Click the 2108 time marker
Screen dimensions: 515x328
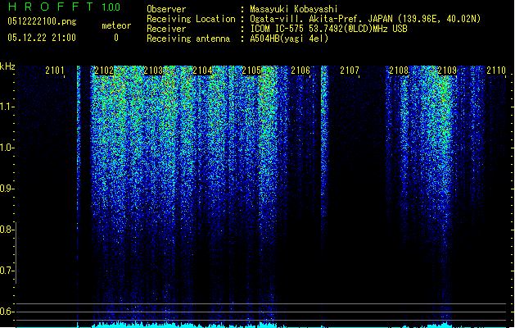[x=399, y=71]
